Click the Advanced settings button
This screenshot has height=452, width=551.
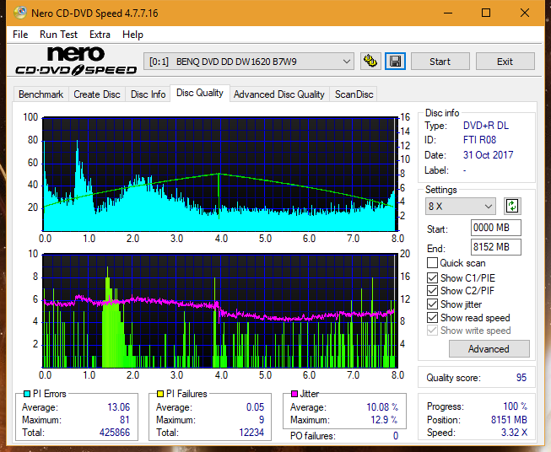coord(489,349)
